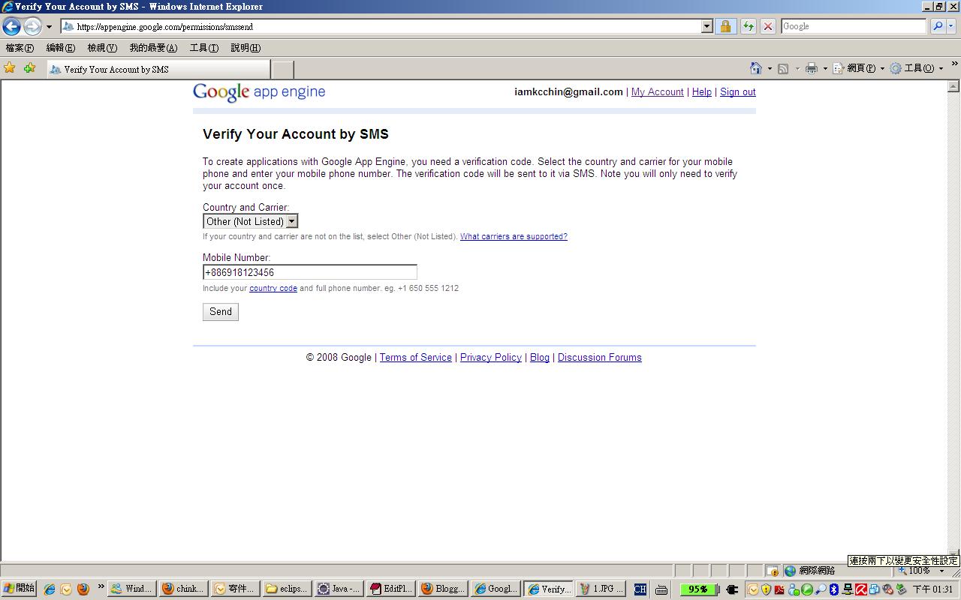This screenshot has height=600, width=961.
Task: Click the tray clock 下午 01:31
Action: coord(932,589)
